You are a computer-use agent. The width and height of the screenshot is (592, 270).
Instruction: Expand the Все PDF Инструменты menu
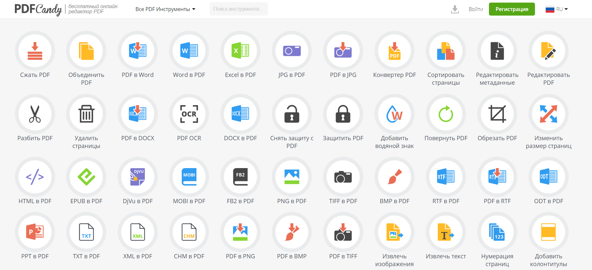165,9
